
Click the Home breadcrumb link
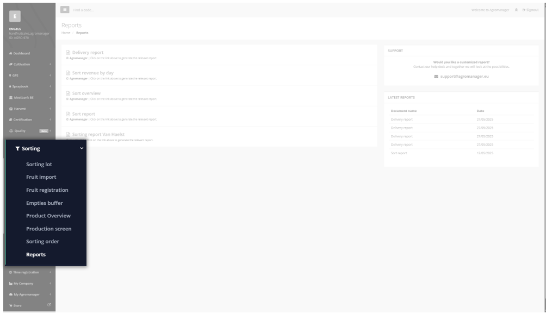[x=66, y=33]
